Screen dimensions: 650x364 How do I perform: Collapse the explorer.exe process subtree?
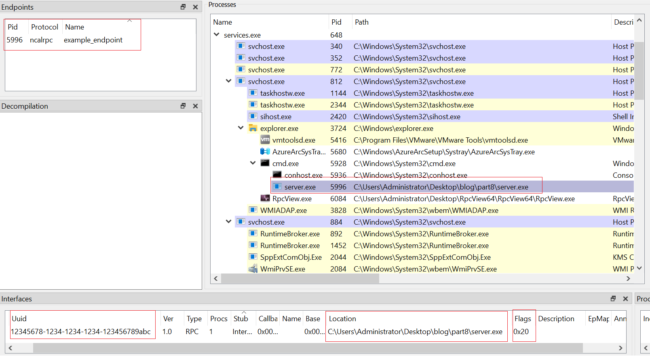(241, 128)
